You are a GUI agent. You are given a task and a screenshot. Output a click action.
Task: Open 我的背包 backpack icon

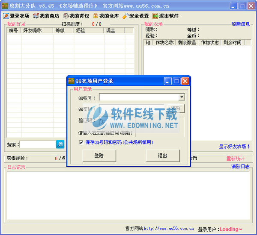(x=66, y=16)
